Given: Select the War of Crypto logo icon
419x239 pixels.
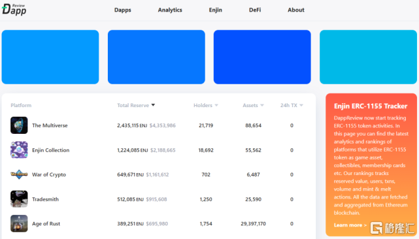Looking at the screenshot, I should 19,174.
